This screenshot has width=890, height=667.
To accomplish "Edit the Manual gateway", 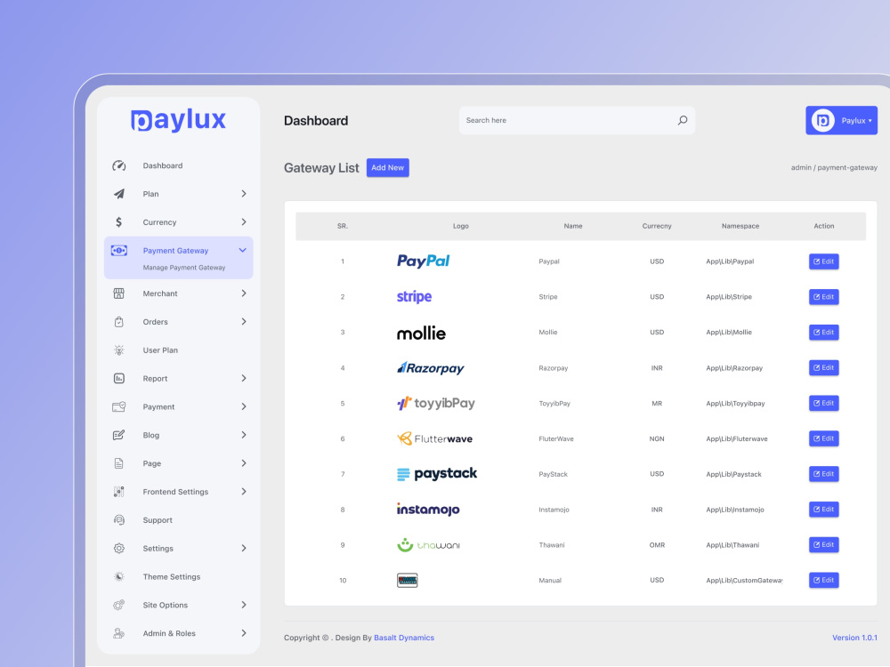I will coord(823,580).
